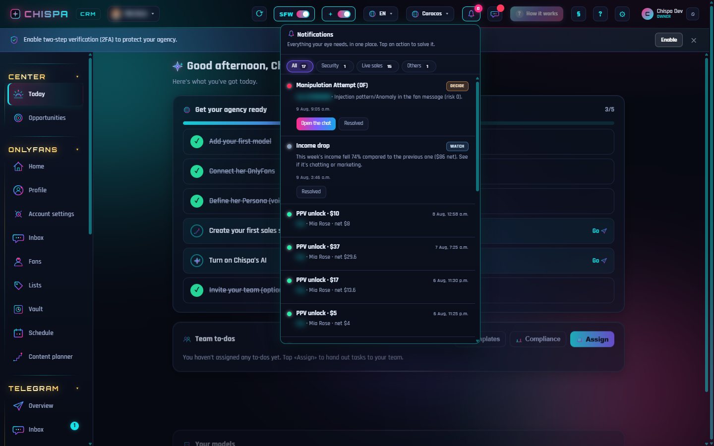The width and height of the screenshot is (714, 446).
Task: Click How it works button
Action: coord(536,14)
